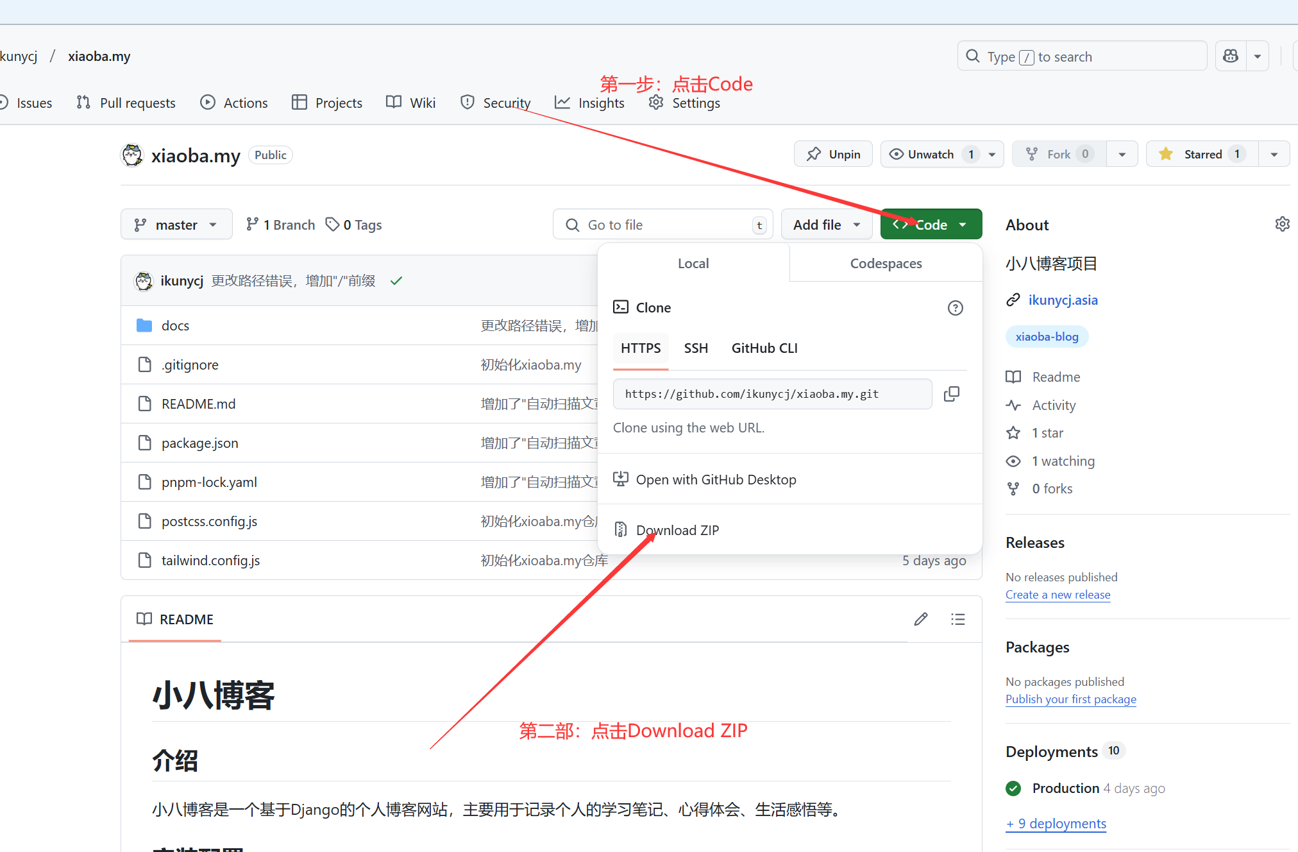This screenshot has width=1298, height=852.
Task: Click the ikunycj commit author name
Action: (181, 281)
